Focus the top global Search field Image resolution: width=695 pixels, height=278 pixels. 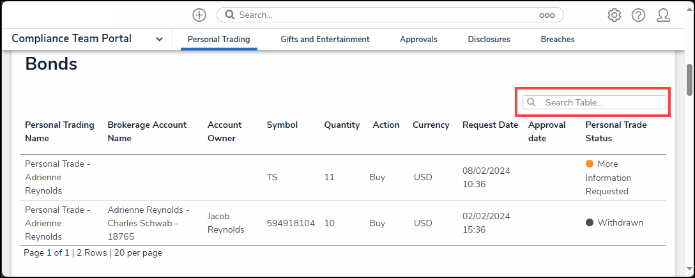[x=383, y=15]
